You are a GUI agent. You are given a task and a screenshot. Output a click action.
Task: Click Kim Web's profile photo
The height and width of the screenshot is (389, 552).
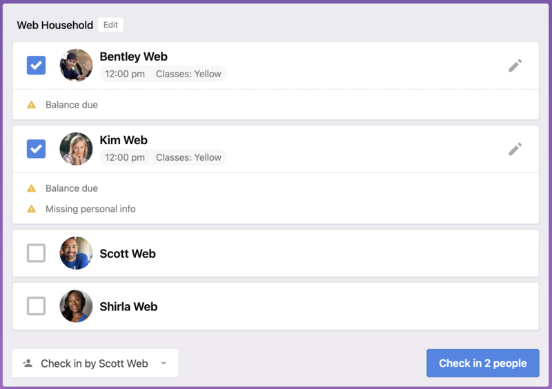point(76,149)
